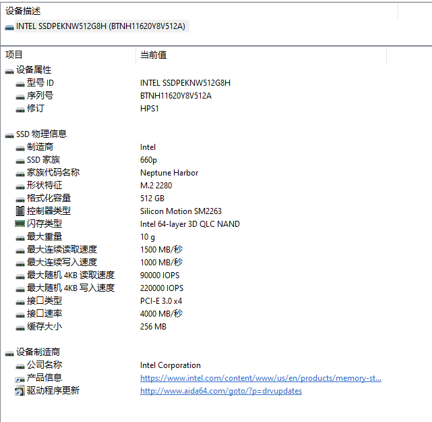Click the 当前值 column header

(153, 55)
